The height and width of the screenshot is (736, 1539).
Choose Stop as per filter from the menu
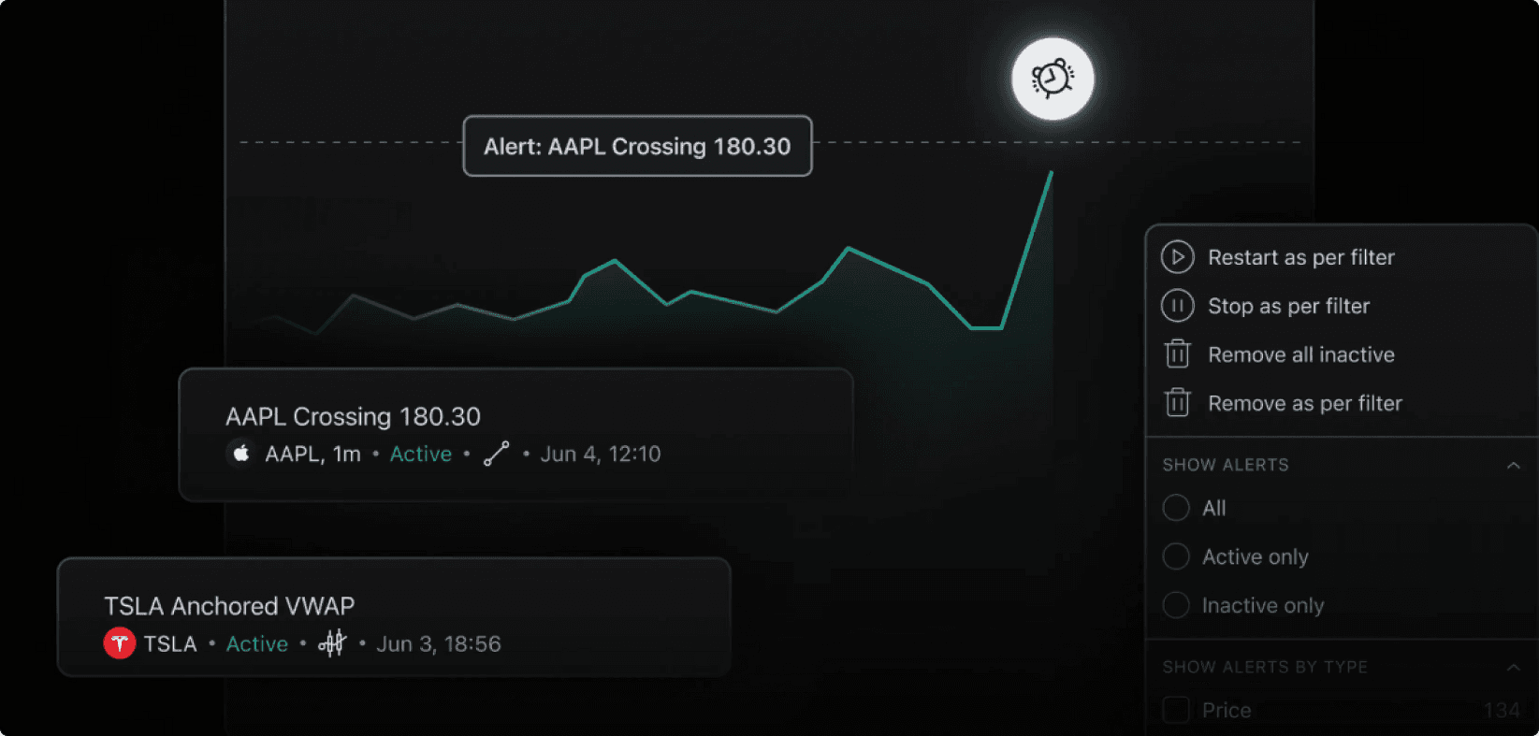tap(1289, 305)
